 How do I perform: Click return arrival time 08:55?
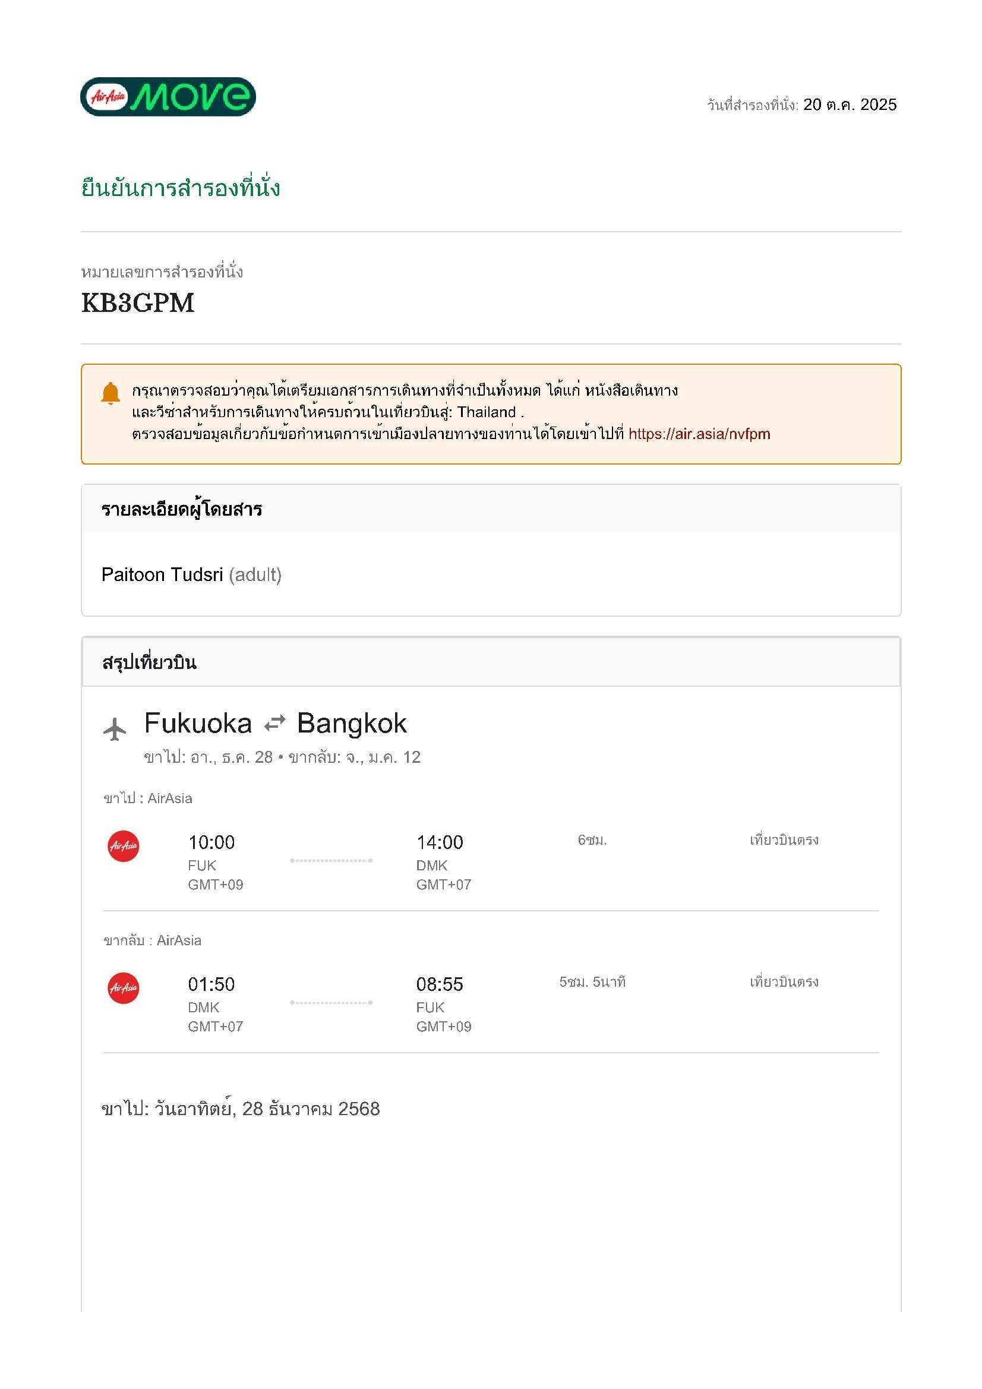pyautogui.click(x=439, y=984)
